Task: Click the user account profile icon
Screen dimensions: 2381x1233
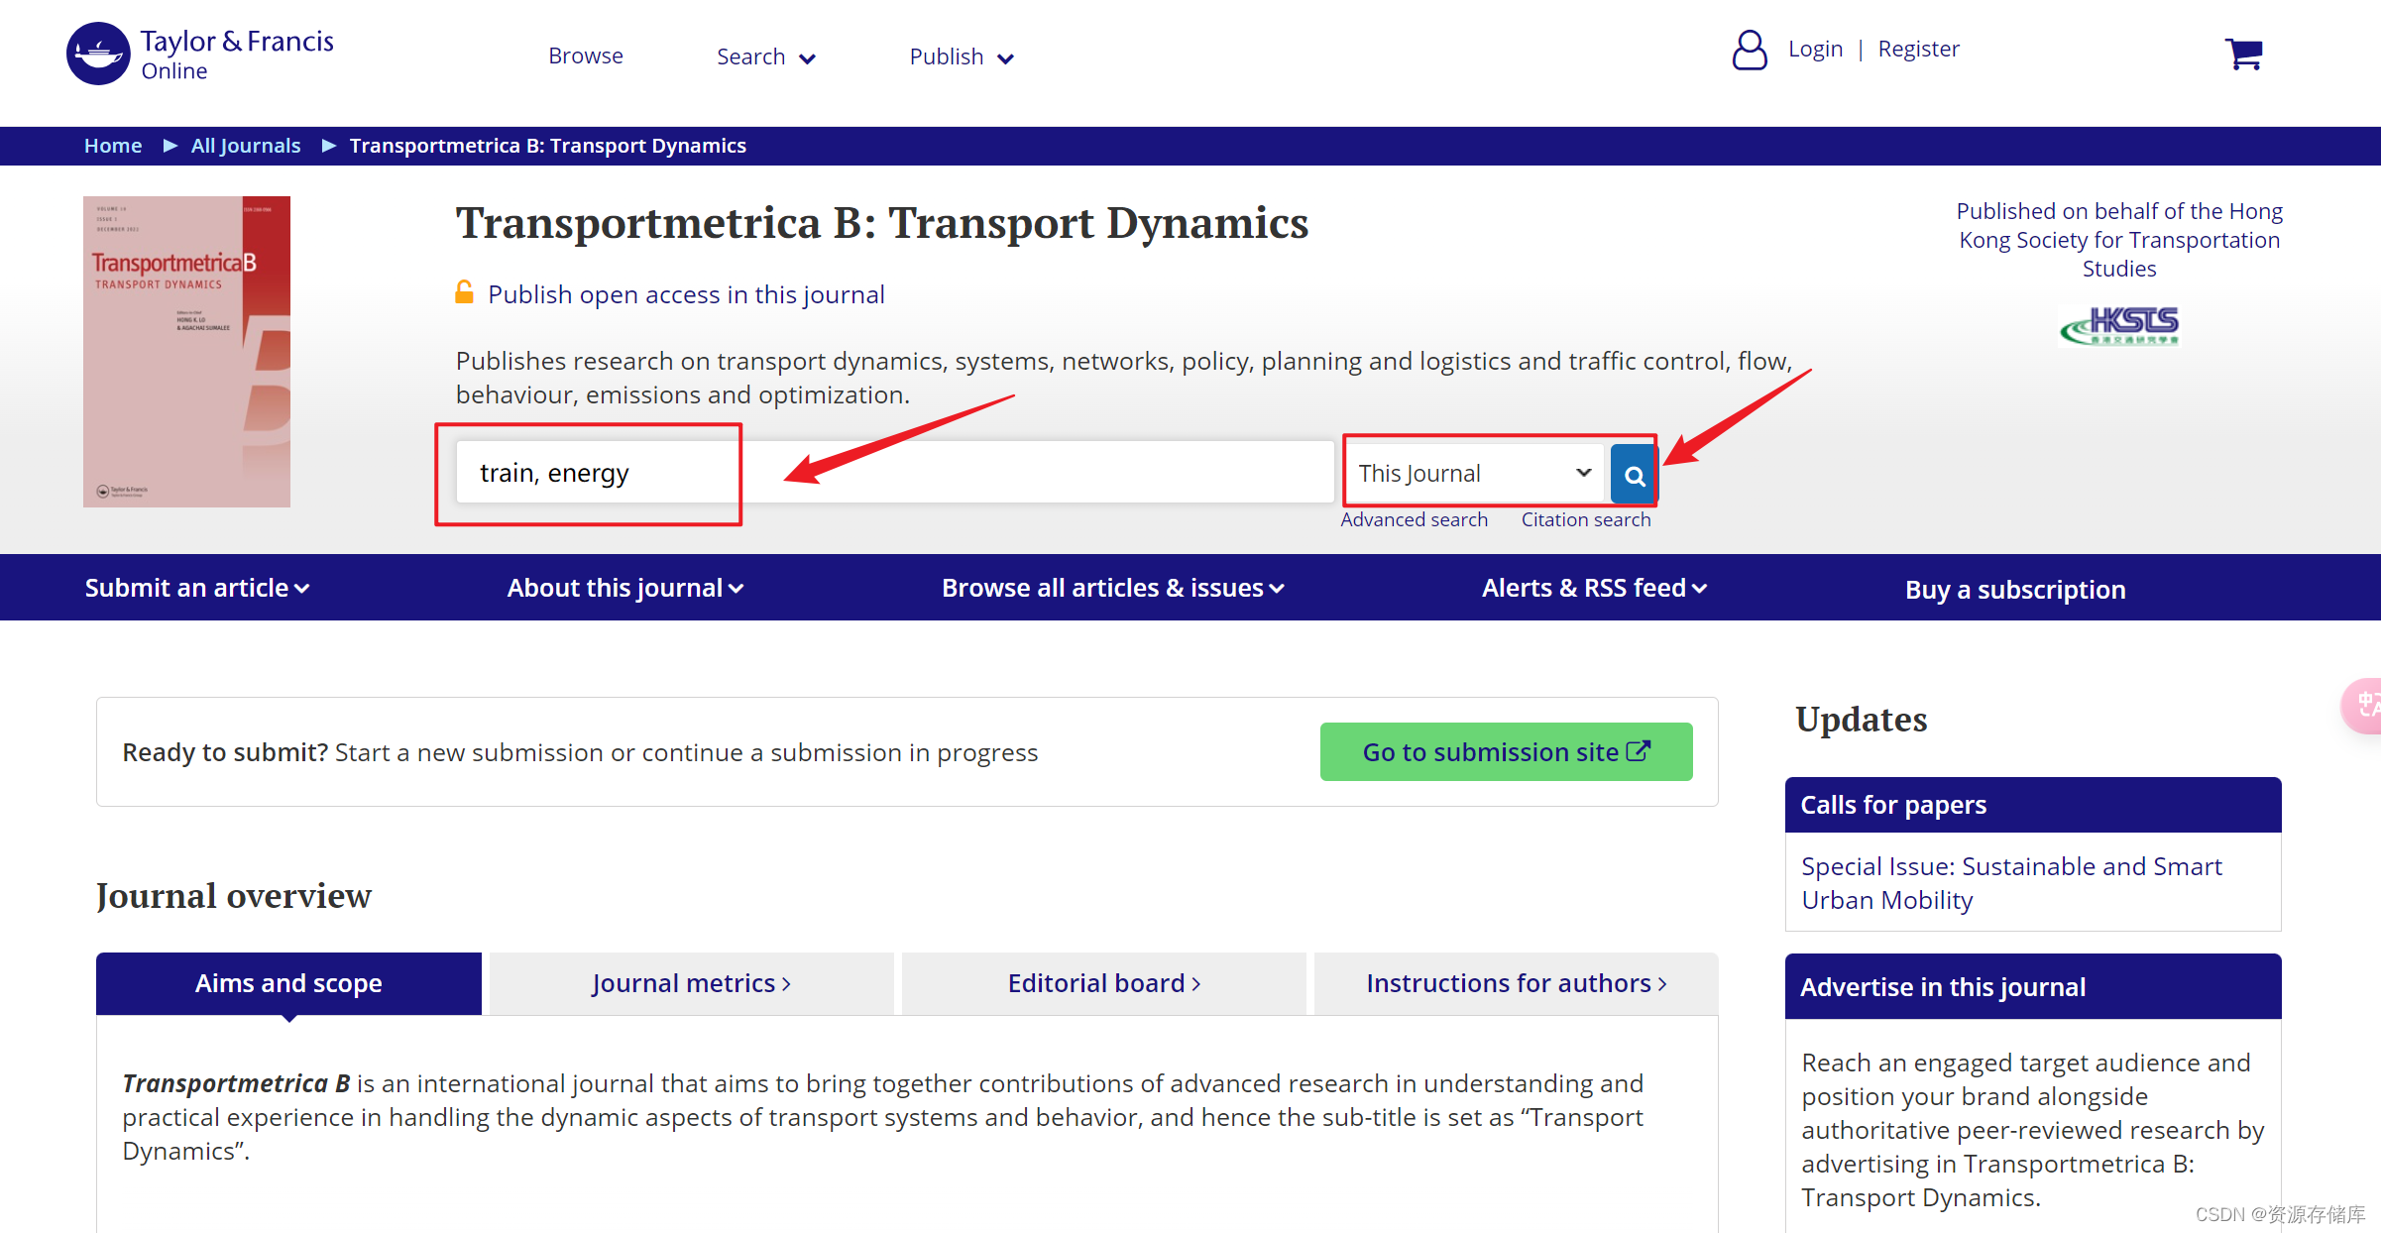Action: (x=1749, y=50)
